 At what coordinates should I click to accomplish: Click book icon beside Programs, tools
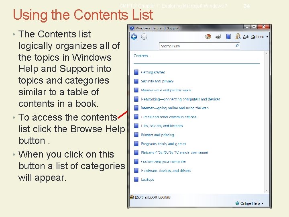point(136,143)
